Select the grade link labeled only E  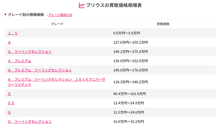click(9, 94)
